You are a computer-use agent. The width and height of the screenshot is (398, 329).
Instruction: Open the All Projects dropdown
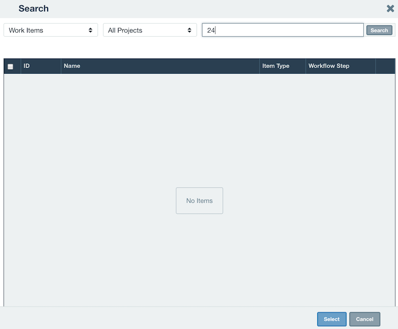click(x=150, y=30)
